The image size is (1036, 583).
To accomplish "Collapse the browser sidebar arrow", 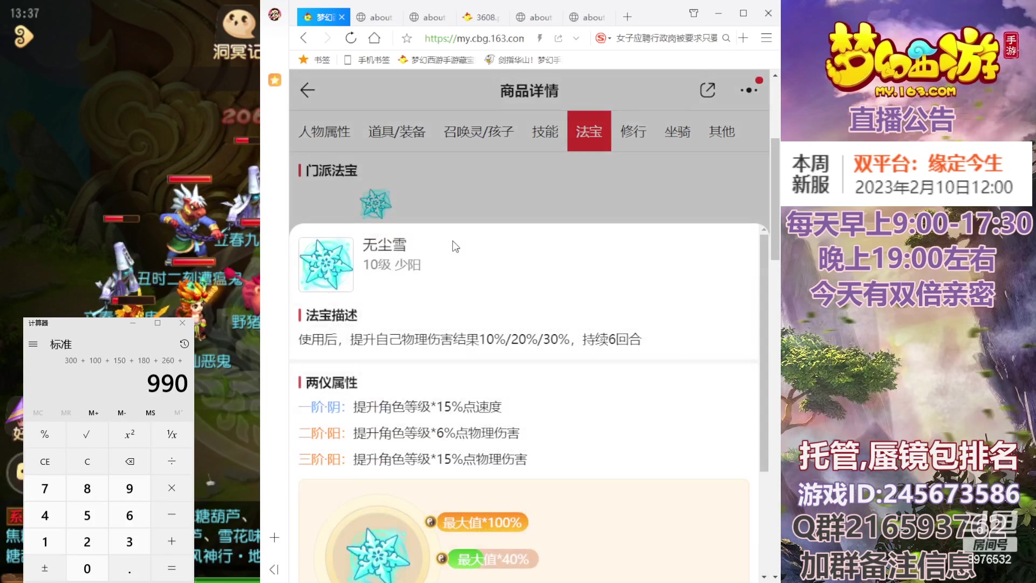I will (x=274, y=570).
